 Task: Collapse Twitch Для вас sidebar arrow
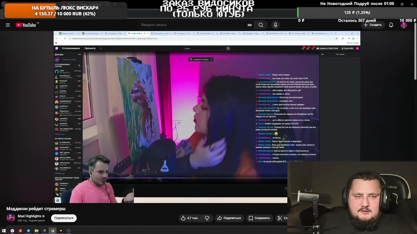pyautogui.click(x=79, y=54)
